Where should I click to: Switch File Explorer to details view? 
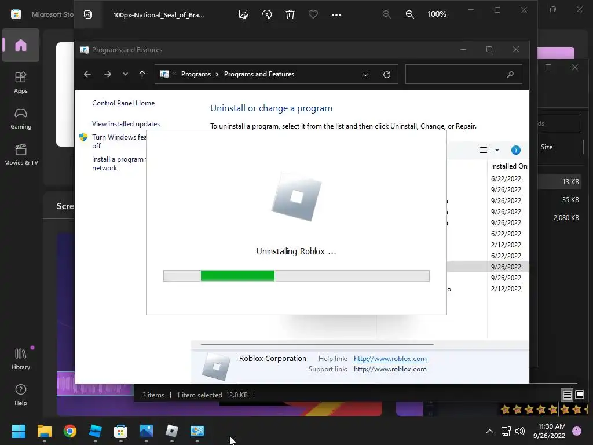[x=568, y=395]
